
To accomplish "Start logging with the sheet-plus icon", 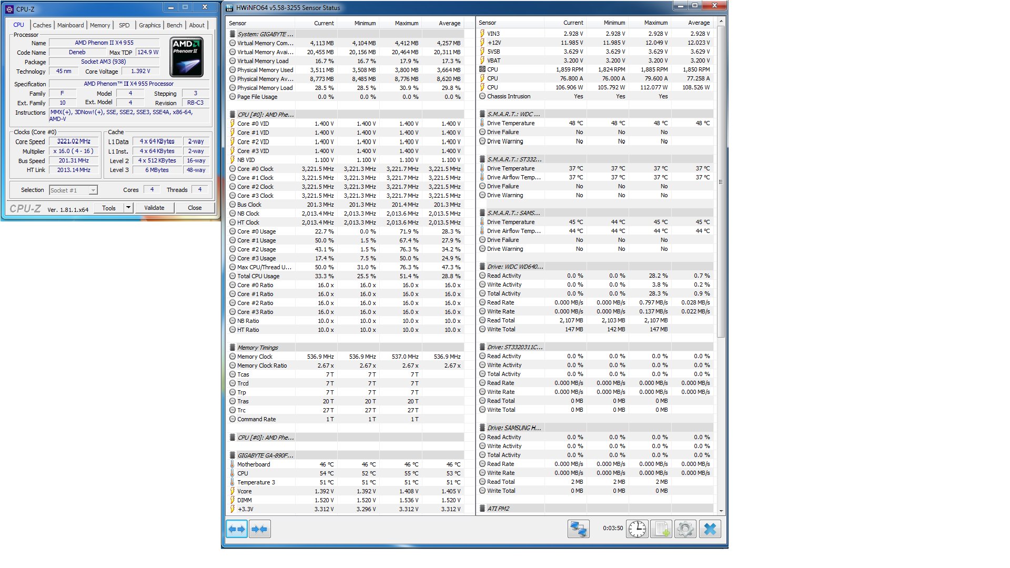I will (661, 529).
